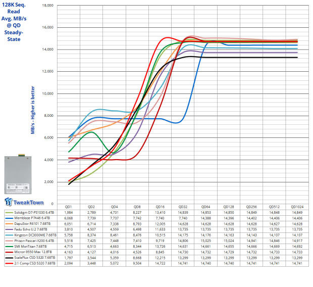Click the 'QD512' column header

[274, 207]
